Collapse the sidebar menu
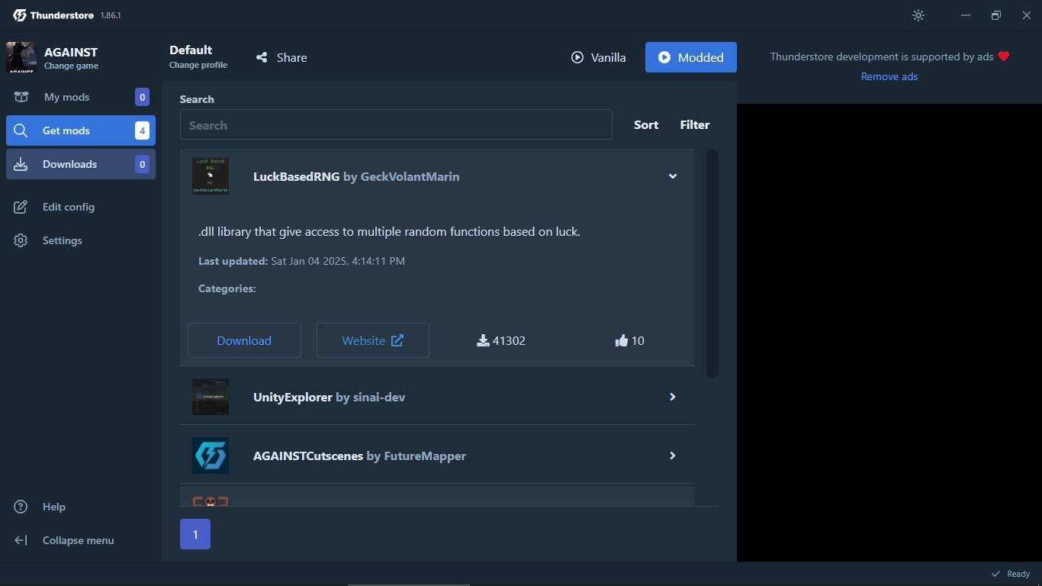 [81, 540]
